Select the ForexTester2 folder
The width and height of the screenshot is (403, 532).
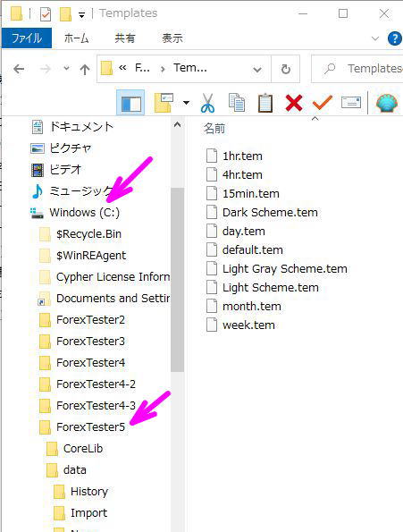click(x=90, y=319)
